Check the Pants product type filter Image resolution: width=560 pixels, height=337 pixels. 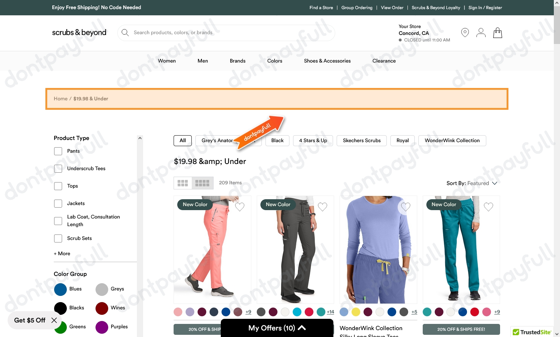click(58, 151)
